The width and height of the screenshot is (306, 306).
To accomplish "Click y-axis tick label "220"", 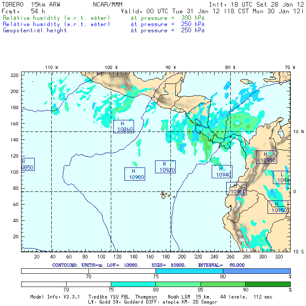I will [14, 75].
